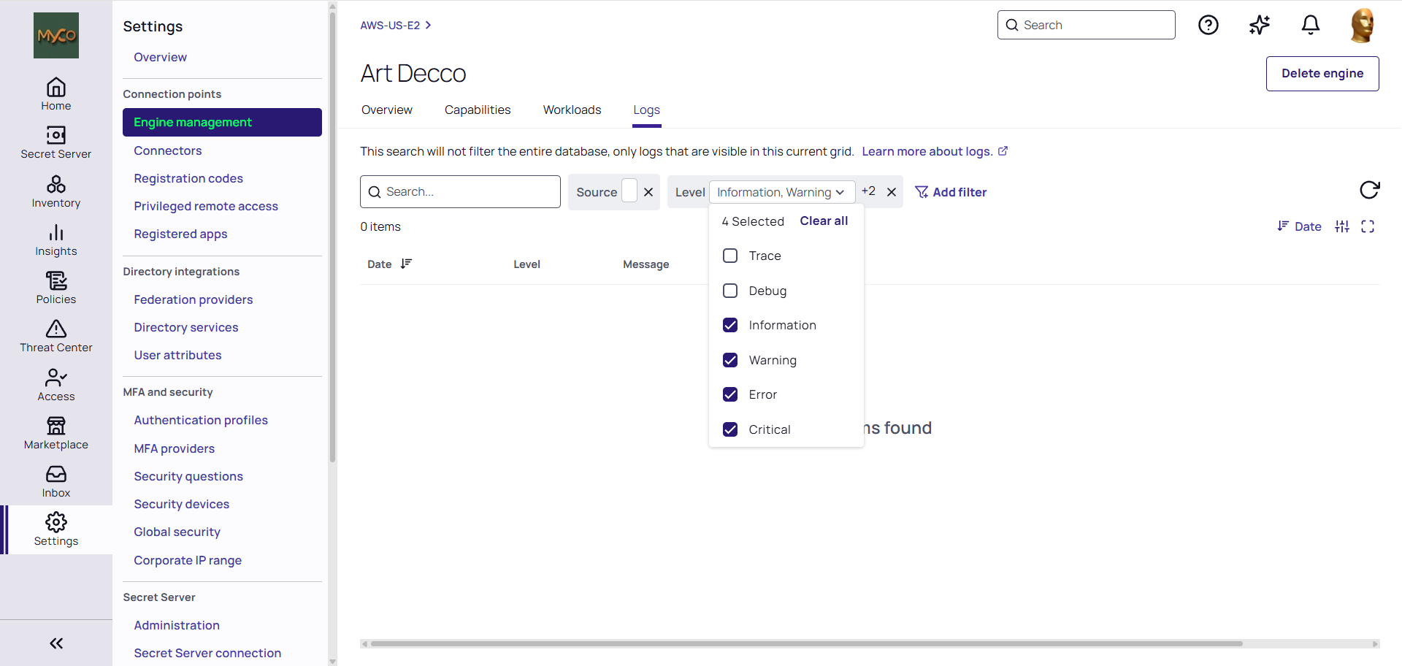
Task: Toggle fullscreen grid view icon
Action: tap(1368, 227)
